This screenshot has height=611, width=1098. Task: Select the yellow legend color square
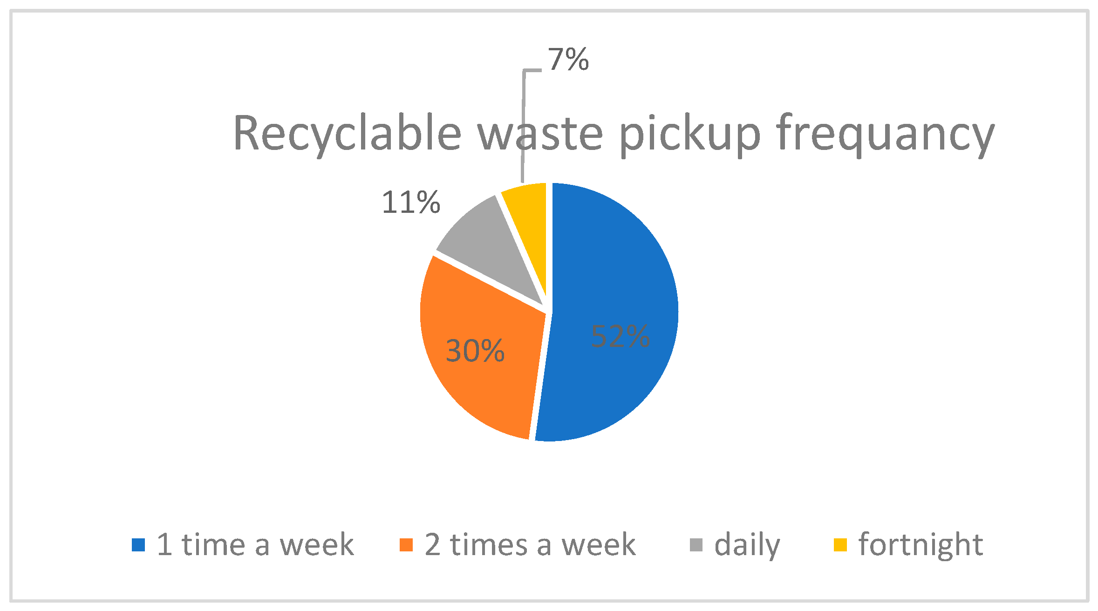pyautogui.click(x=840, y=545)
